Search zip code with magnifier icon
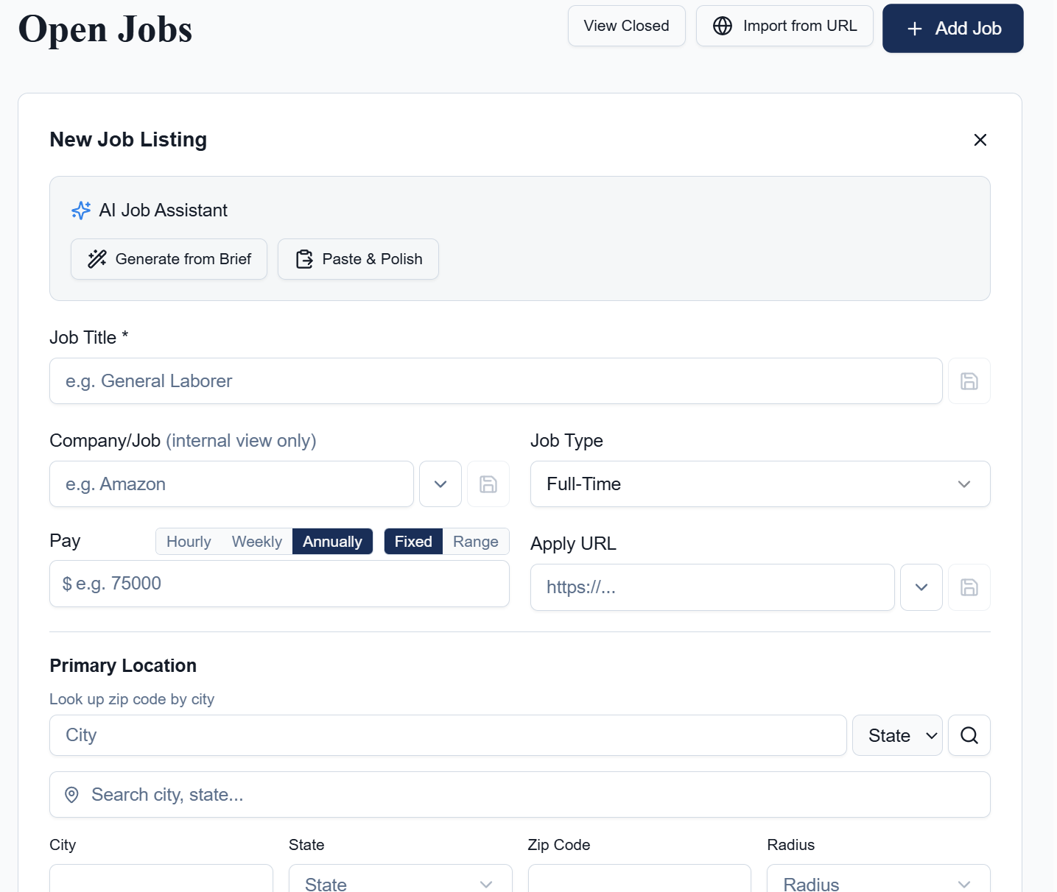The height and width of the screenshot is (892, 1057). tap(969, 735)
